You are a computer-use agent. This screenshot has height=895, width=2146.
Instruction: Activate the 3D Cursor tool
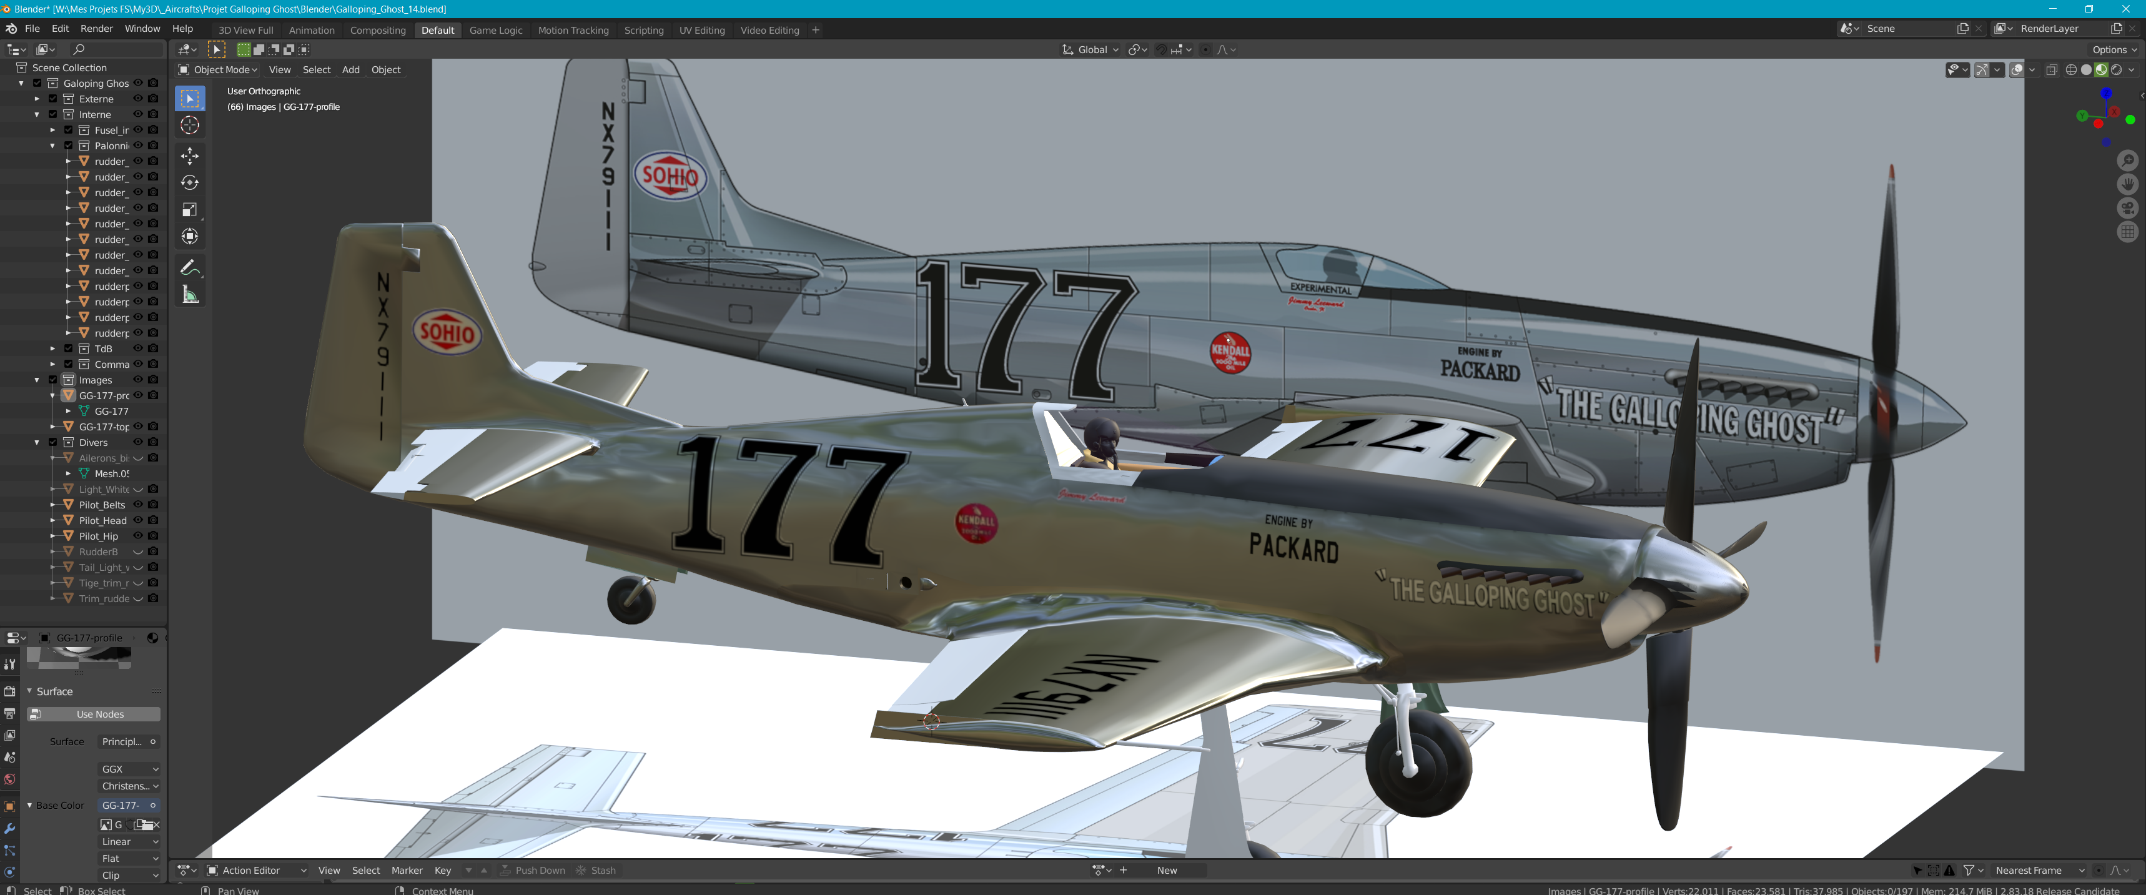click(190, 126)
